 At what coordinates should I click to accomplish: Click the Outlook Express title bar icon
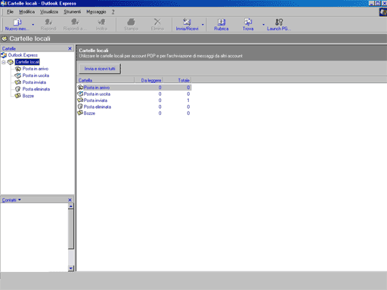pos(4,3)
